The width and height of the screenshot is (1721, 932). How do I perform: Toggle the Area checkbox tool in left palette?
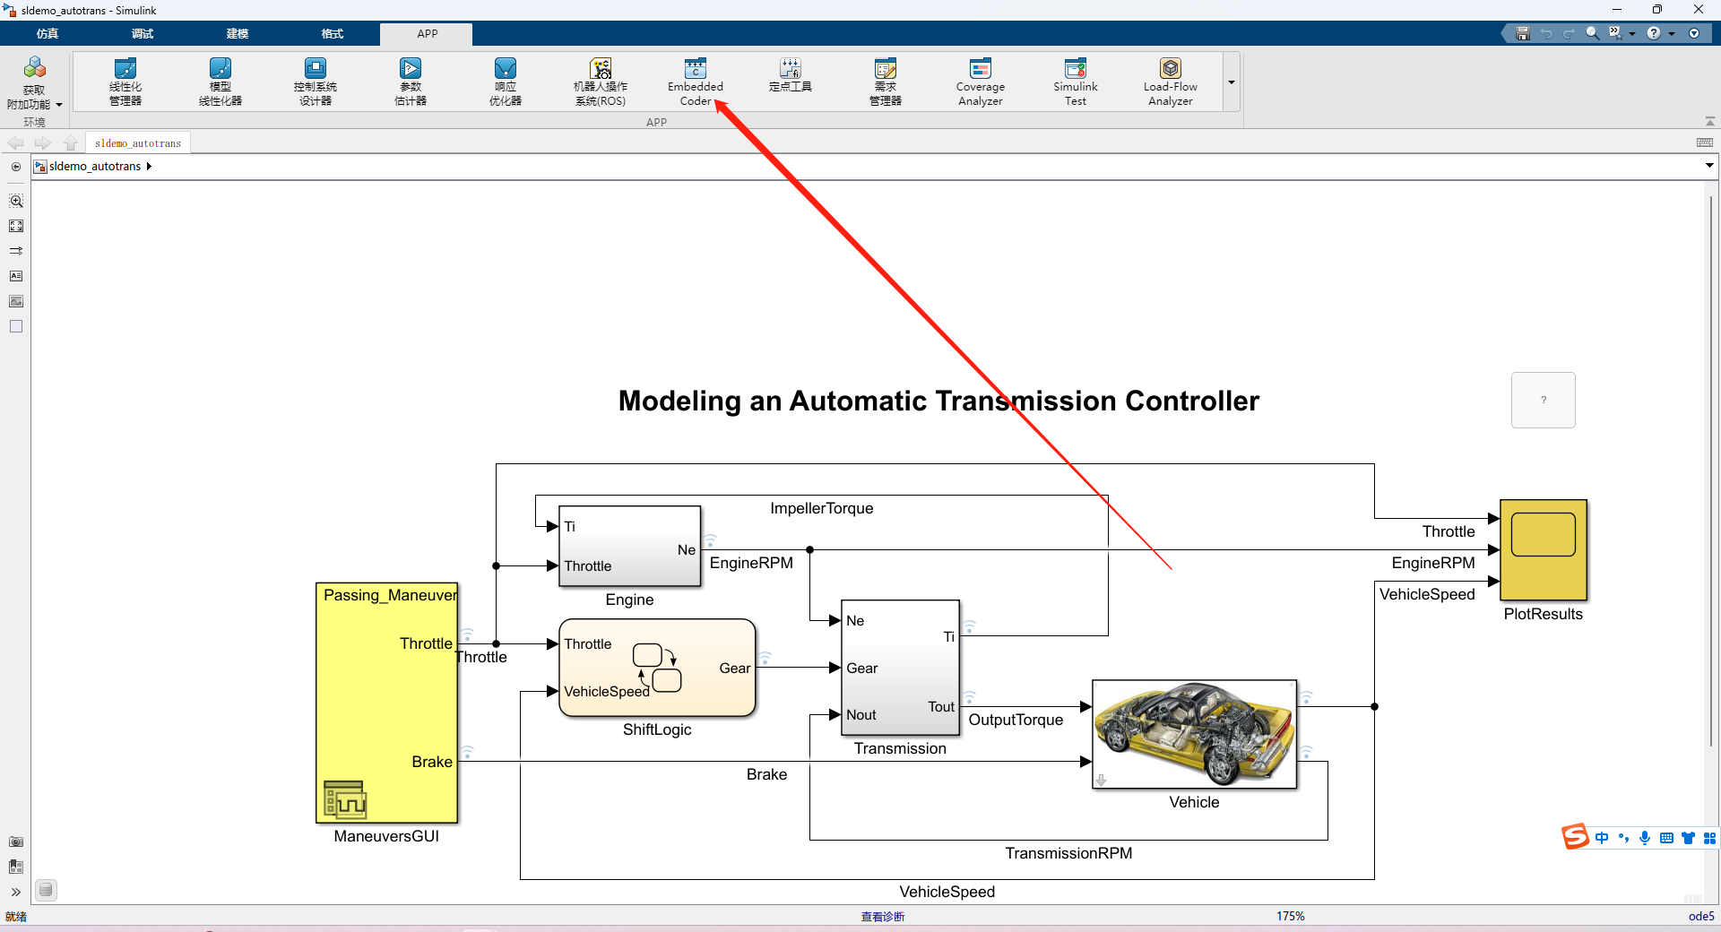click(16, 326)
